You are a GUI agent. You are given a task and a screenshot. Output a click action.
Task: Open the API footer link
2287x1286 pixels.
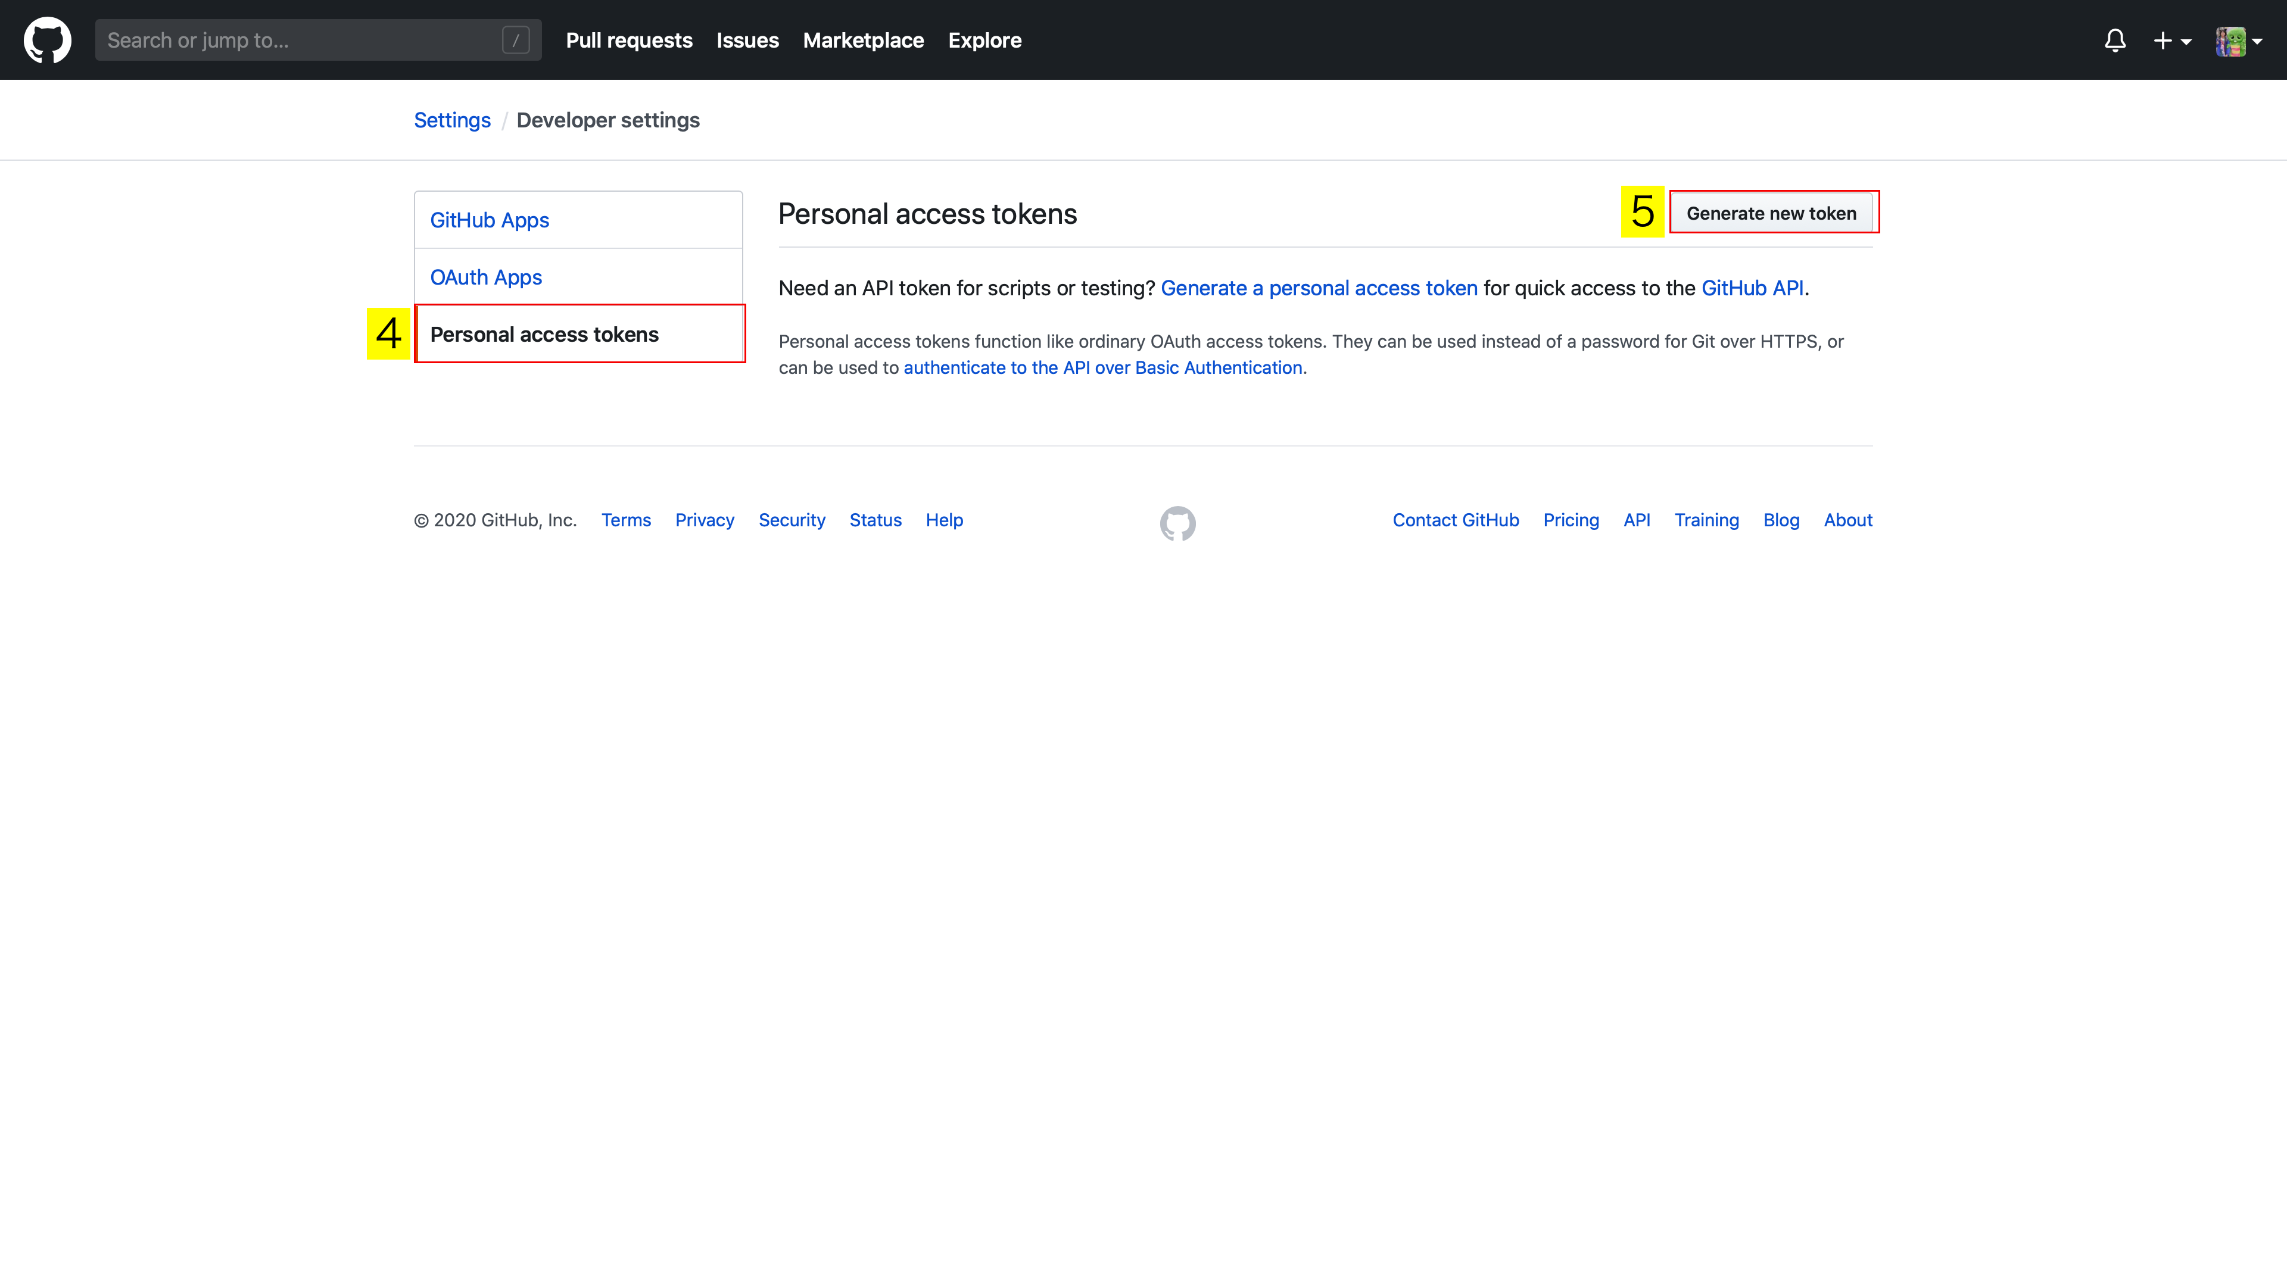(1636, 520)
